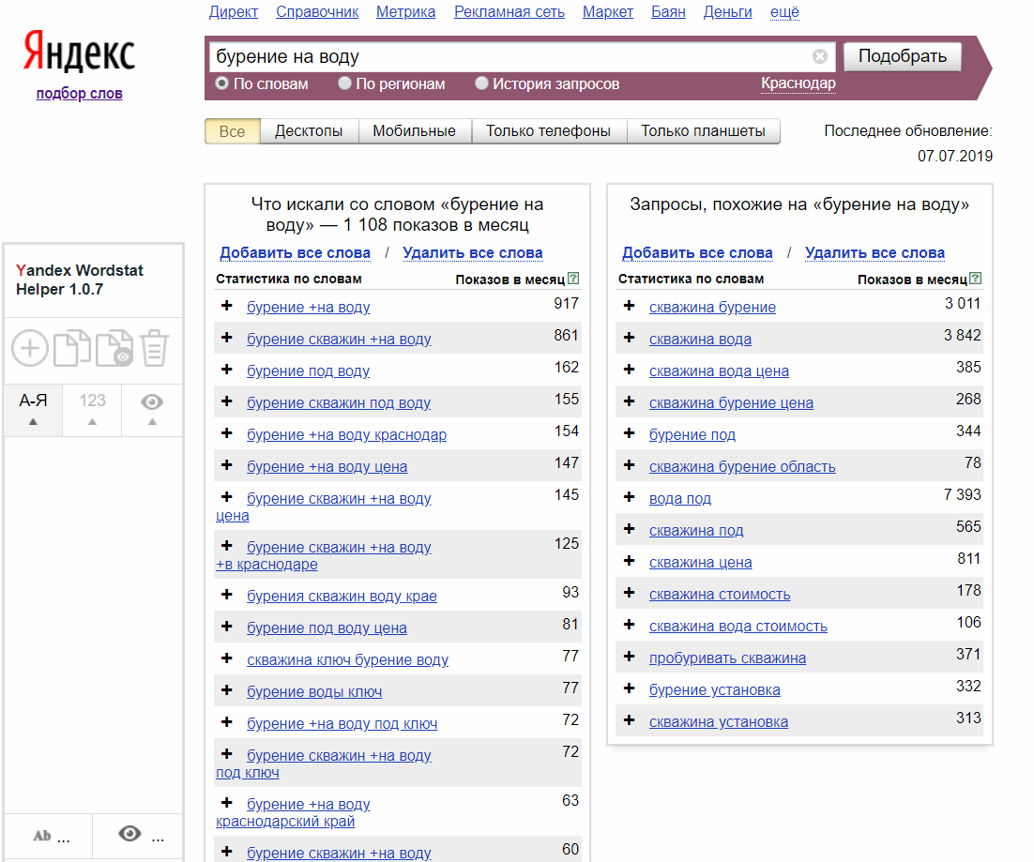Click the 917 count for бурение +на воду
Screen dimensions: 1034x862
567,303
